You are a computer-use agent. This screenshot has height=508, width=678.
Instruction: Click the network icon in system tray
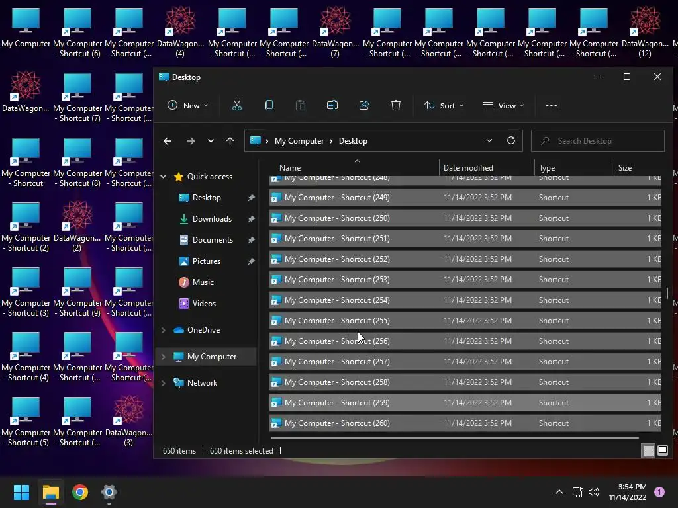[577, 492]
